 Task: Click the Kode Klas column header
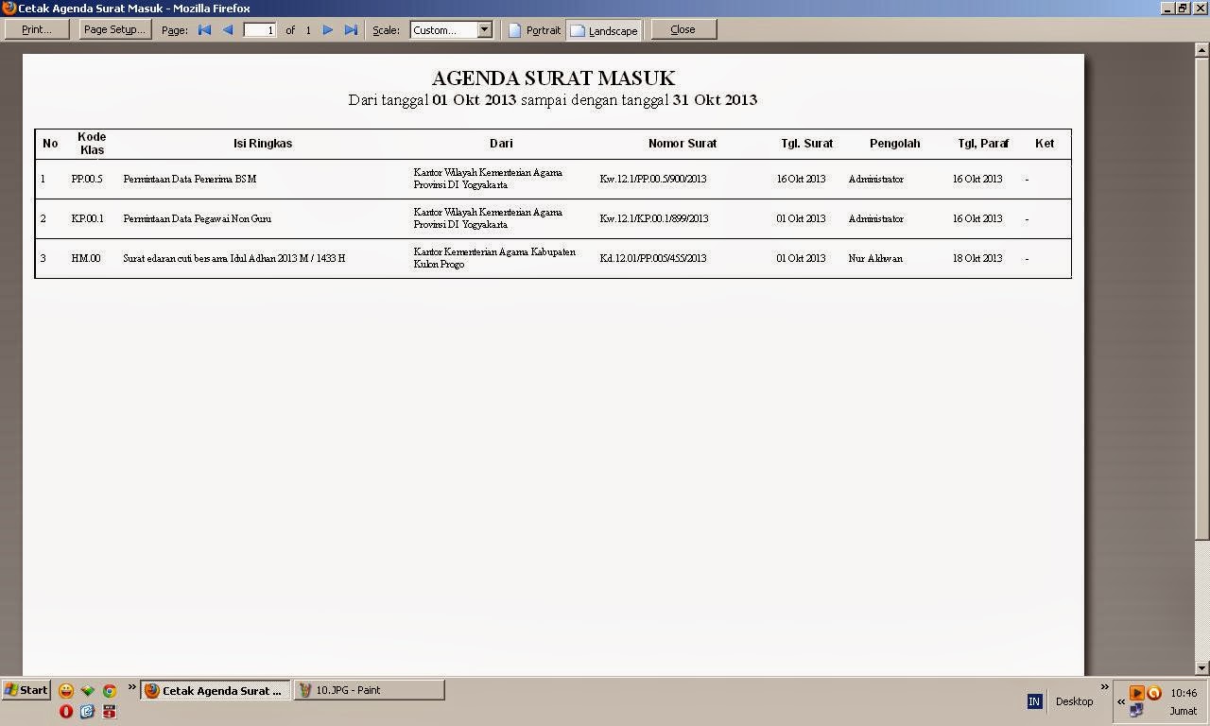[92, 144]
